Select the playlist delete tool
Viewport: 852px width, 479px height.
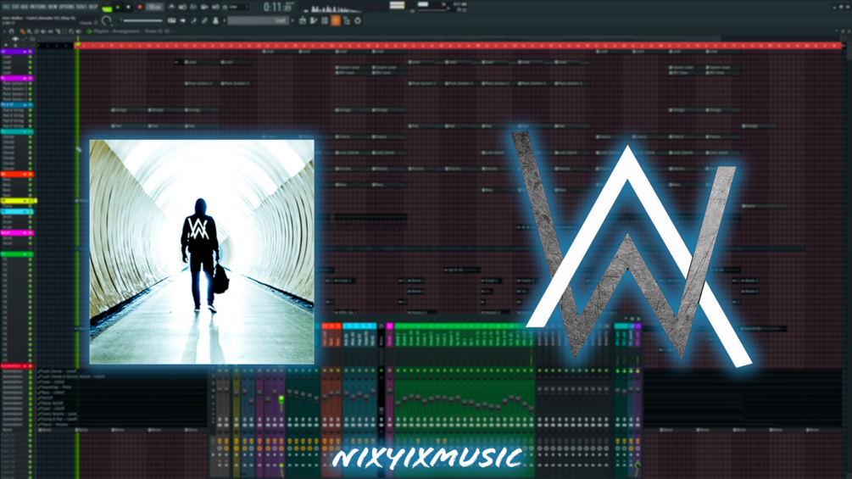(36, 31)
